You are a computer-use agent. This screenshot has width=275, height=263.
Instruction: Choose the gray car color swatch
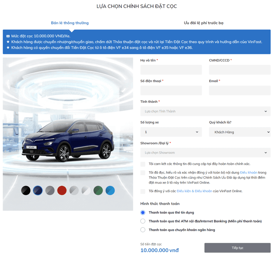[x=50, y=190]
